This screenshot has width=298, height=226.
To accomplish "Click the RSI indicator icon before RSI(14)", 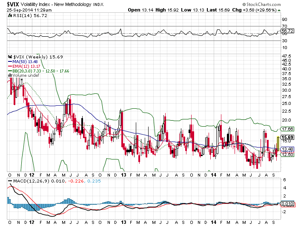I will [x=10, y=15].
